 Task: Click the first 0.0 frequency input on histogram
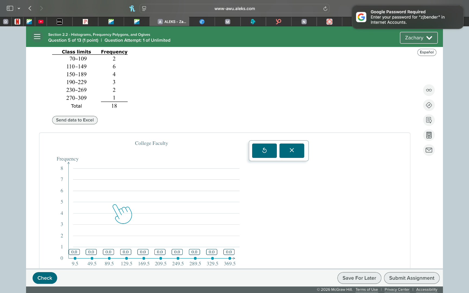74,252
